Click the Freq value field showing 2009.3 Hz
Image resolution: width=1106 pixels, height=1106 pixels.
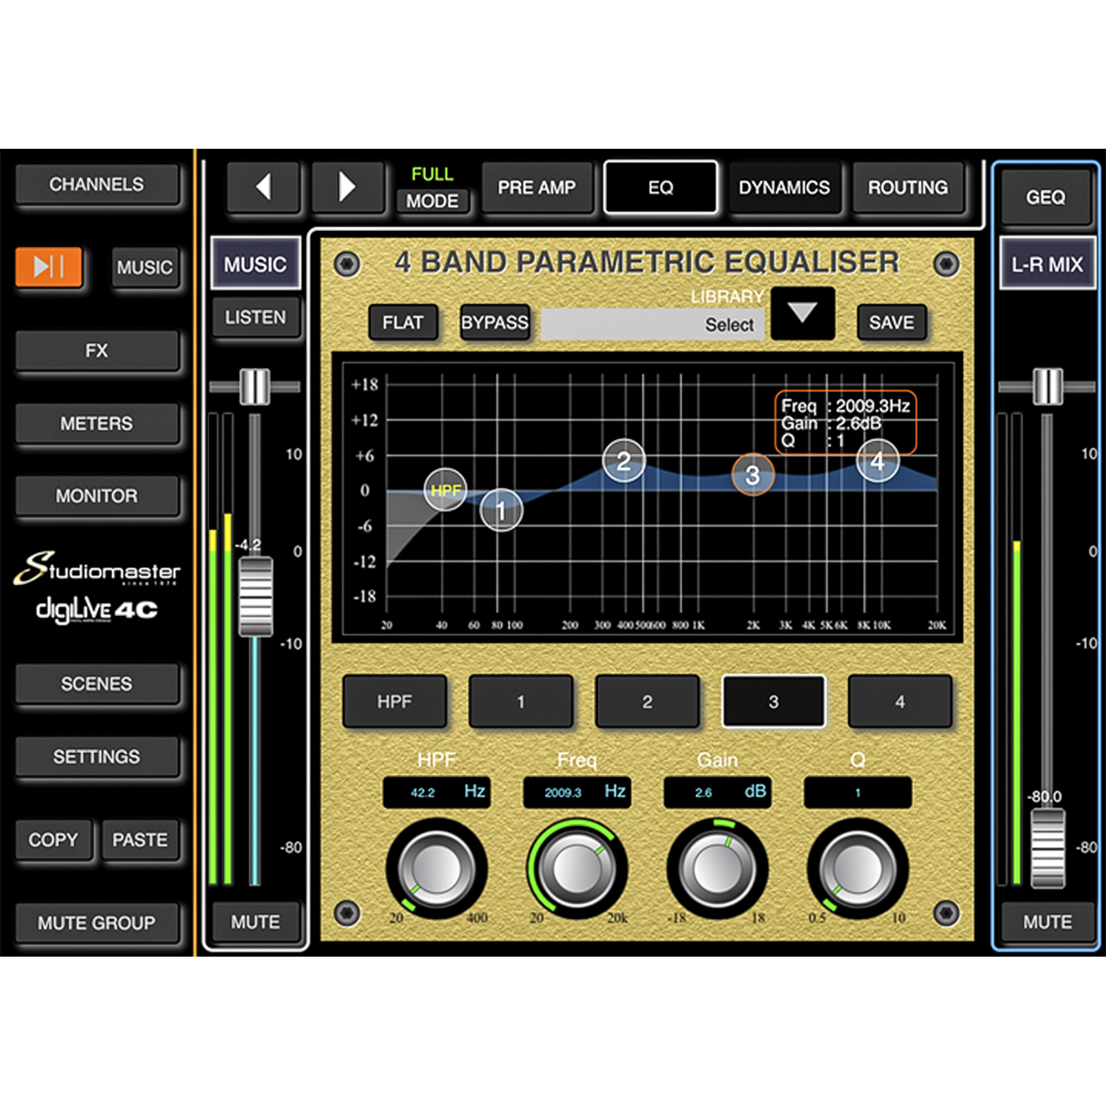pyautogui.click(x=577, y=792)
